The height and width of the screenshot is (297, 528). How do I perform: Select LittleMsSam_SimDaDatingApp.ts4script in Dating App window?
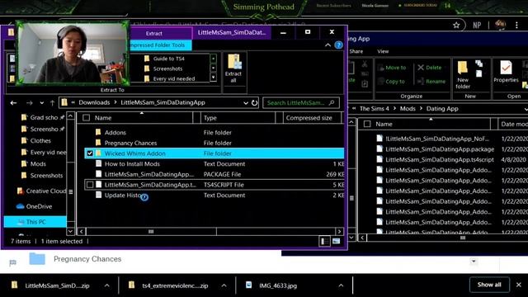[440, 159]
